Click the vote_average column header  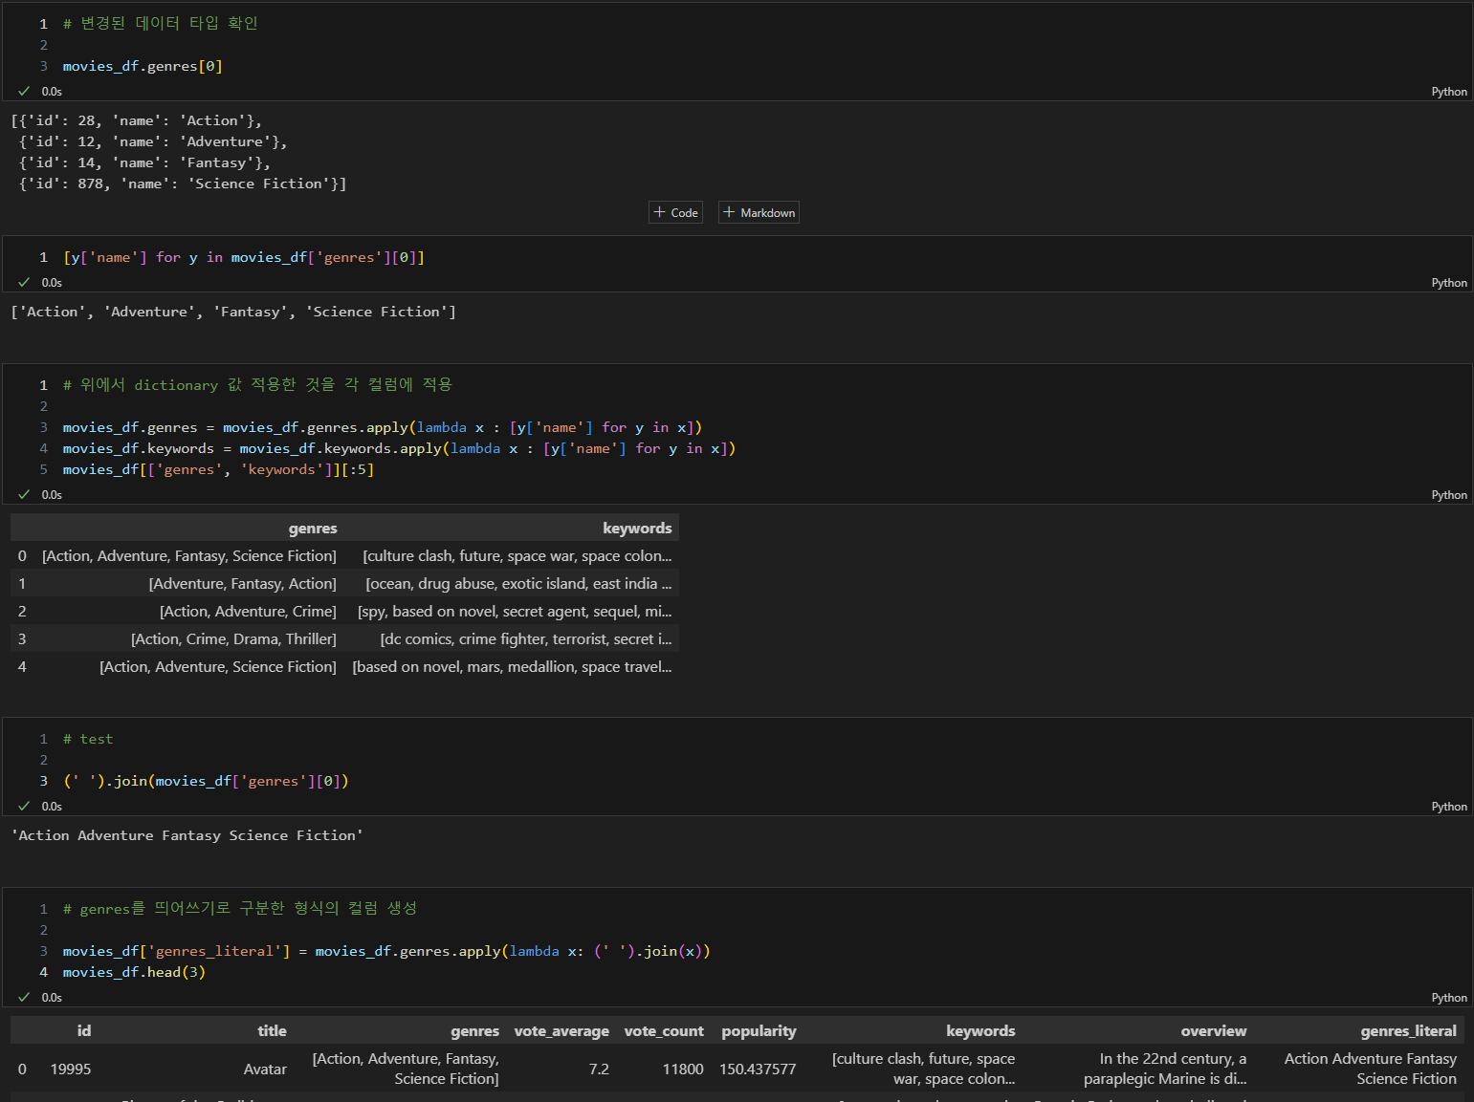pyautogui.click(x=561, y=1031)
